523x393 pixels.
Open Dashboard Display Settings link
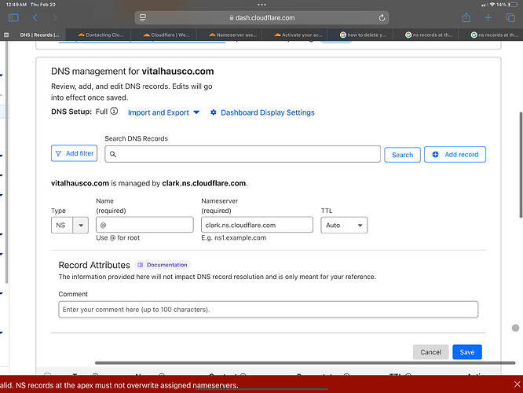click(268, 112)
